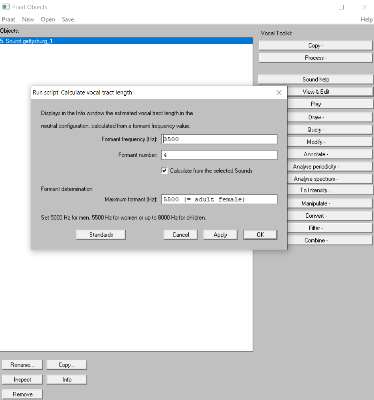Screen dimensions: 374x400
Task: Maximize the Praat Objects window
Action: tap(341, 7)
